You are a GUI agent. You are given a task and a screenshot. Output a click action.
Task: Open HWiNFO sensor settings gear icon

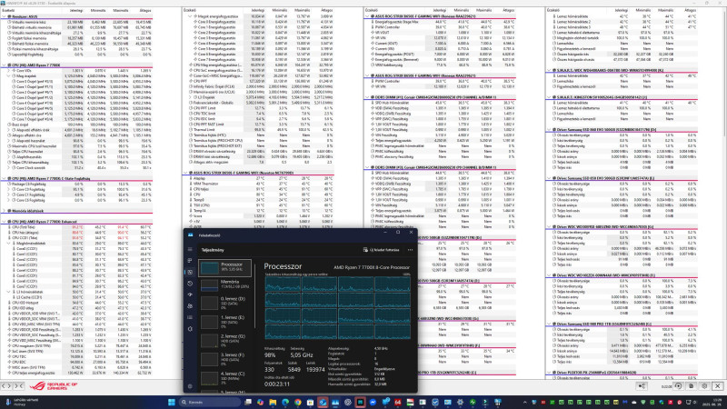(x=705, y=385)
